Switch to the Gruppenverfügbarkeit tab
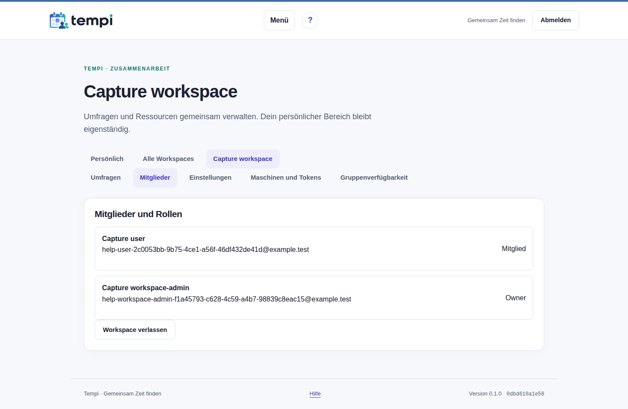 (x=374, y=178)
